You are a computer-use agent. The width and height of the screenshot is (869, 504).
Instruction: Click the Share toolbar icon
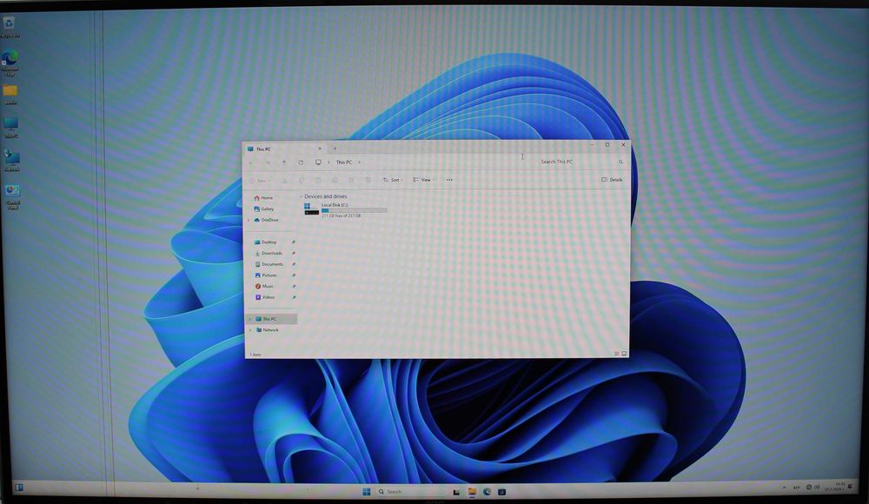pos(351,180)
